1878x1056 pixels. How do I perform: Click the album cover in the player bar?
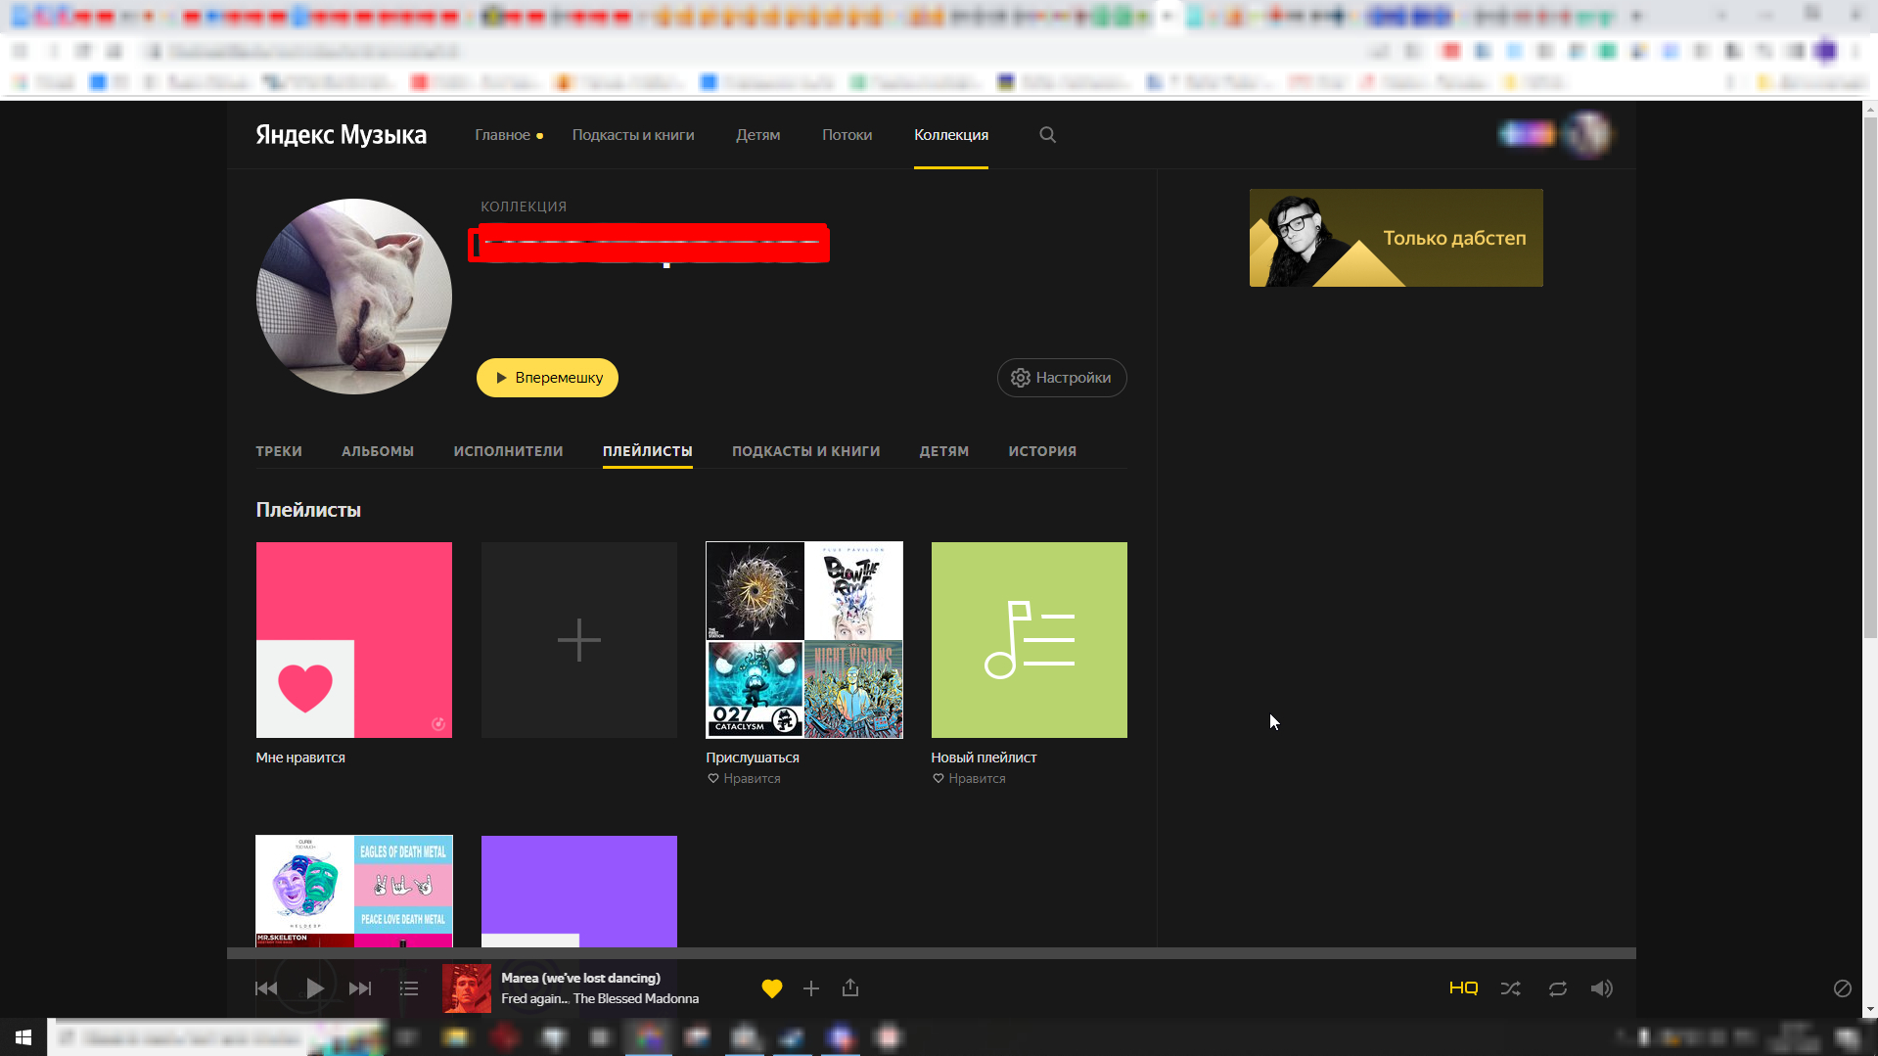(x=467, y=988)
